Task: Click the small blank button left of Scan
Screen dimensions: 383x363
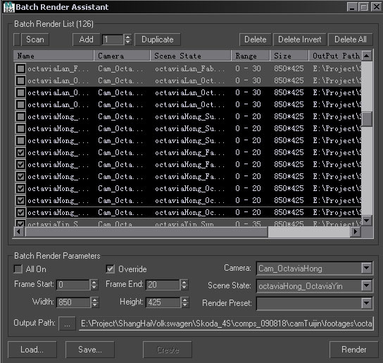Action: point(17,39)
